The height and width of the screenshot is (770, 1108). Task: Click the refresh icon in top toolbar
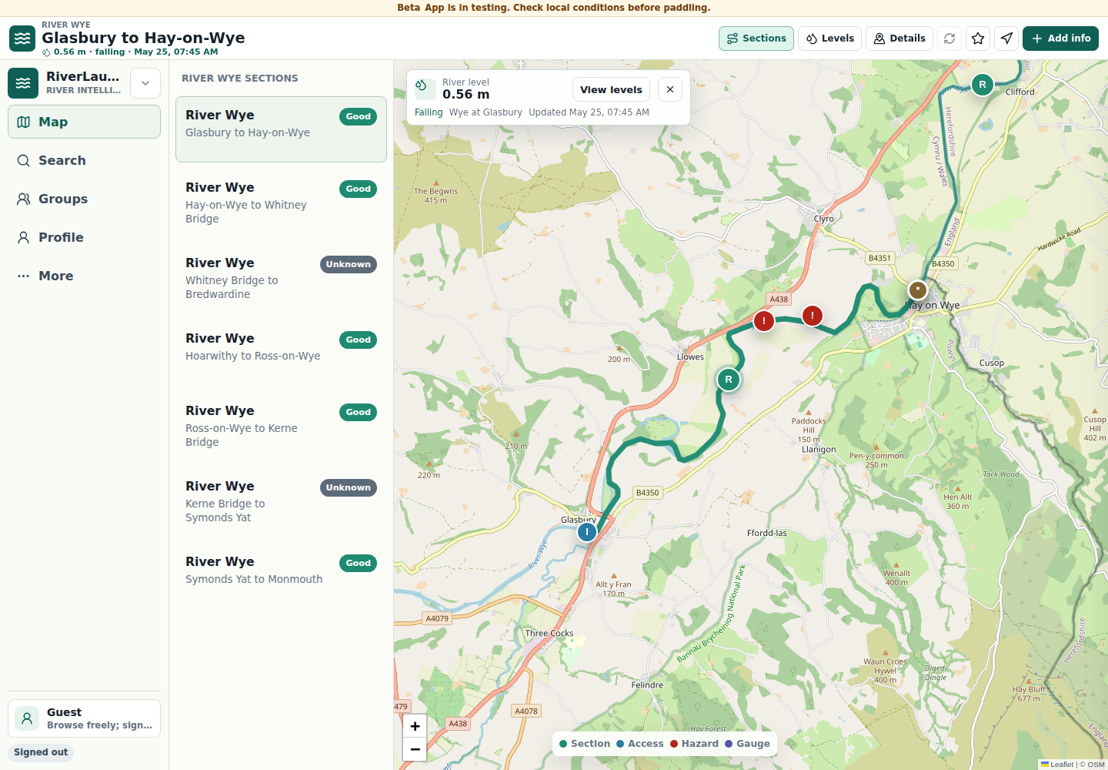949,38
